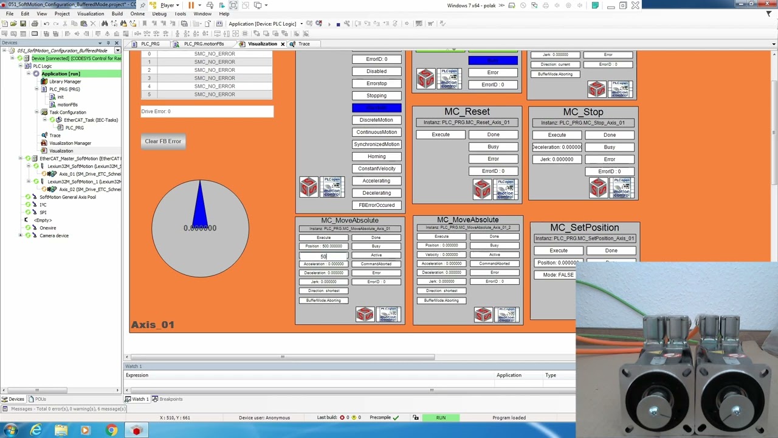The height and width of the screenshot is (438, 778).
Task: Pin the Devices panel
Action: [x=108, y=43]
